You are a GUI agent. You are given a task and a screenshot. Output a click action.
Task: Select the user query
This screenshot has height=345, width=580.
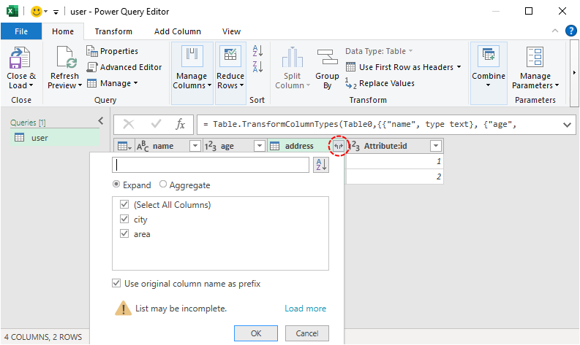(x=55, y=138)
